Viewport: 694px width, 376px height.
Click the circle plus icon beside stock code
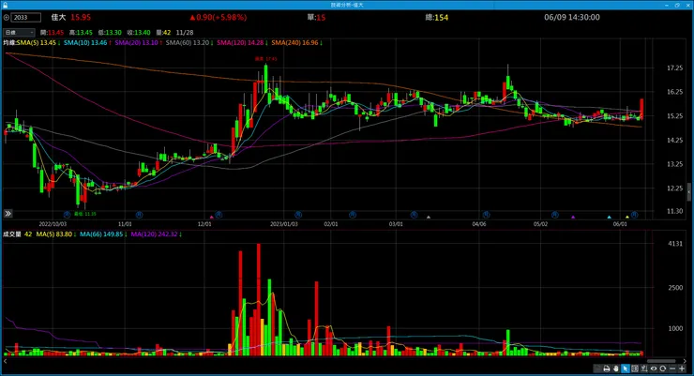7,18
